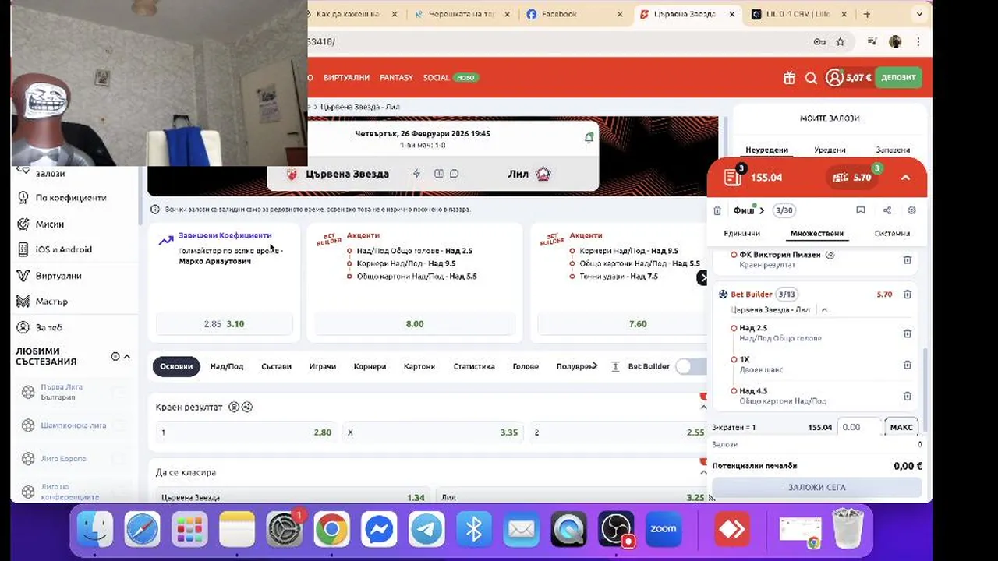The height and width of the screenshot is (561, 998).
Task: Click the ЗАЛОЖИ СЕГА button
Action: (816, 487)
